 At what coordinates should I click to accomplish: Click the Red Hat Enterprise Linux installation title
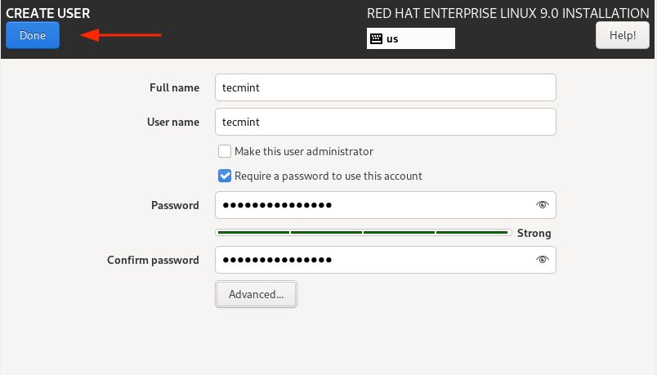click(507, 13)
